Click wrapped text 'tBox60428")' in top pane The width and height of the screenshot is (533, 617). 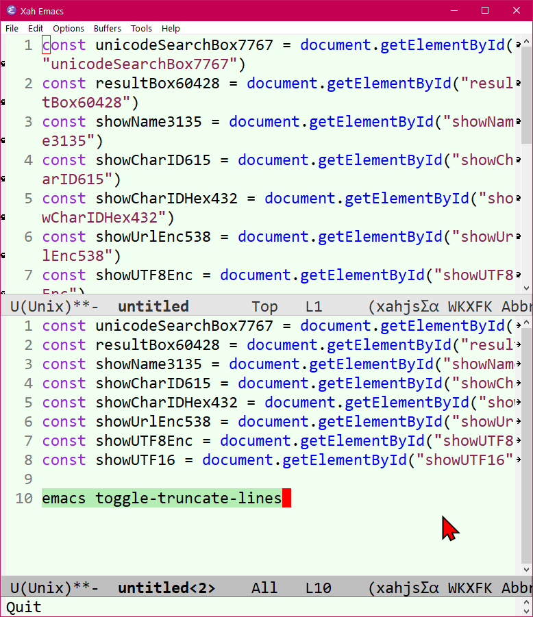pos(90,102)
